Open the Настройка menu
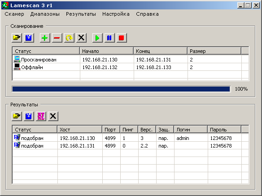 [116, 14]
